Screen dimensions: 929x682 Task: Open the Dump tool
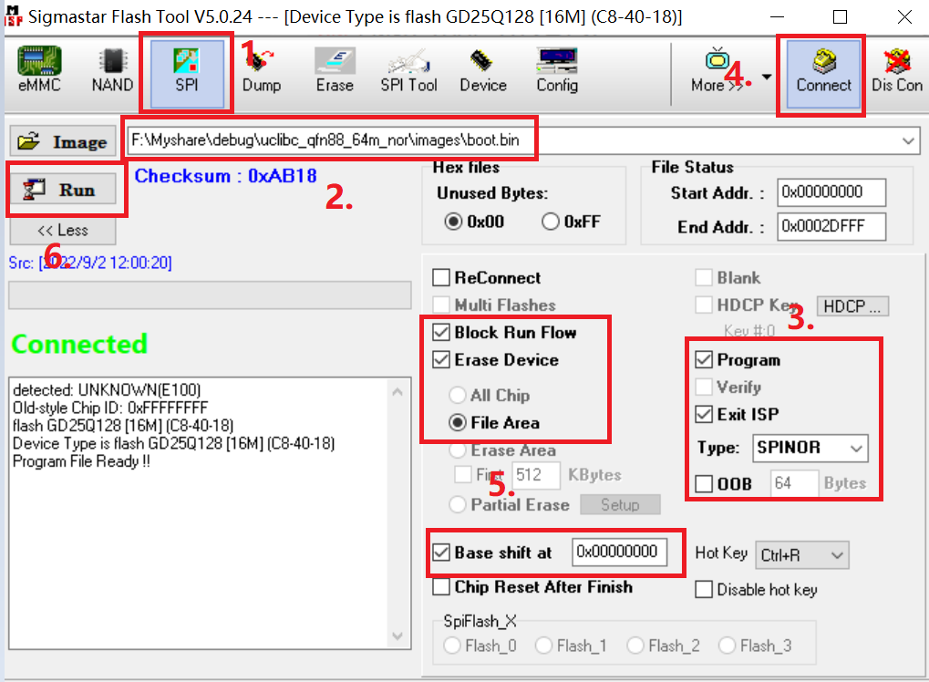[x=262, y=70]
